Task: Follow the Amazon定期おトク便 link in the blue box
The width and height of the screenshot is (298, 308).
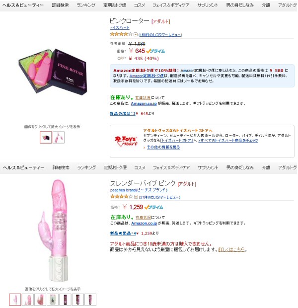Action: coord(147,76)
